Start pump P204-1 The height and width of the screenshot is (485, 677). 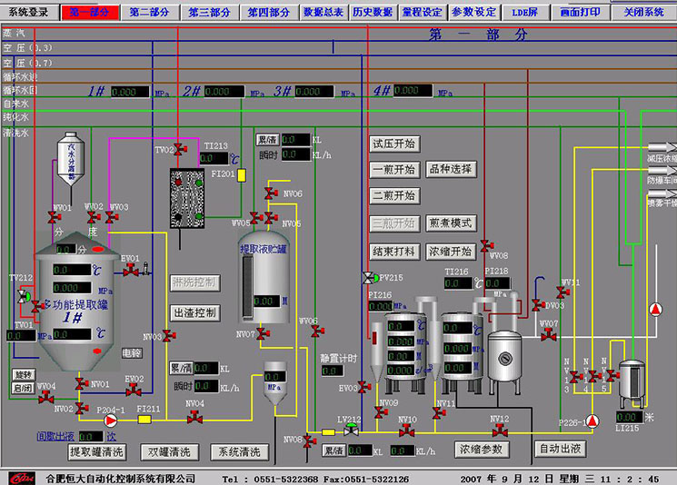point(111,420)
